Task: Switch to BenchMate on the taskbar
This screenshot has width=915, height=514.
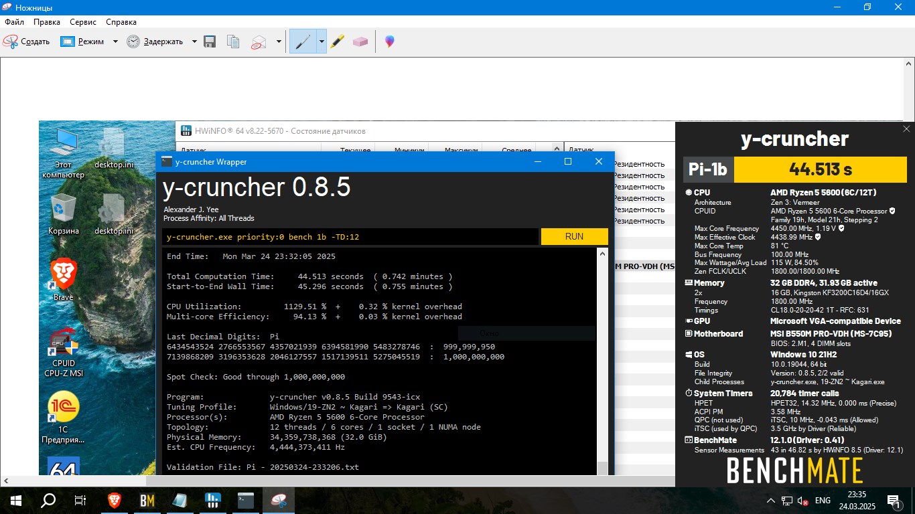Action: click(147, 500)
